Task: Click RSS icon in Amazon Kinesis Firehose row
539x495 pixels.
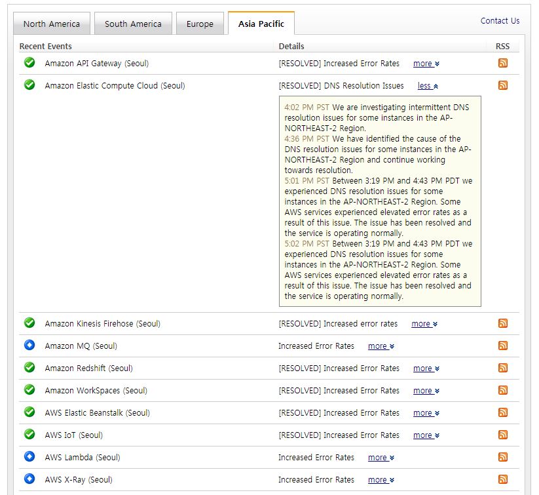Action: pyautogui.click(x=503, y=324)
